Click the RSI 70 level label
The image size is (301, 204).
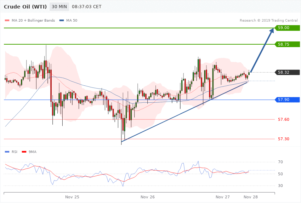280,162
